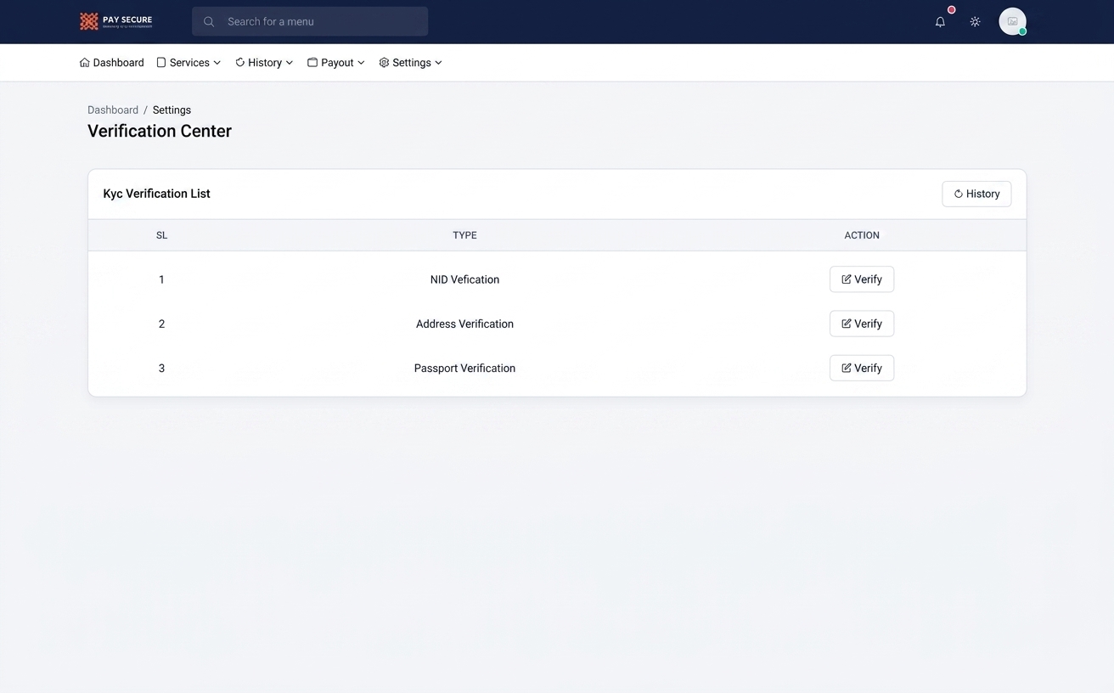Open the user profile avatar
The width and height of the screenshot is (1114, 693).
pyautogui.click(x=1012, y=21)
